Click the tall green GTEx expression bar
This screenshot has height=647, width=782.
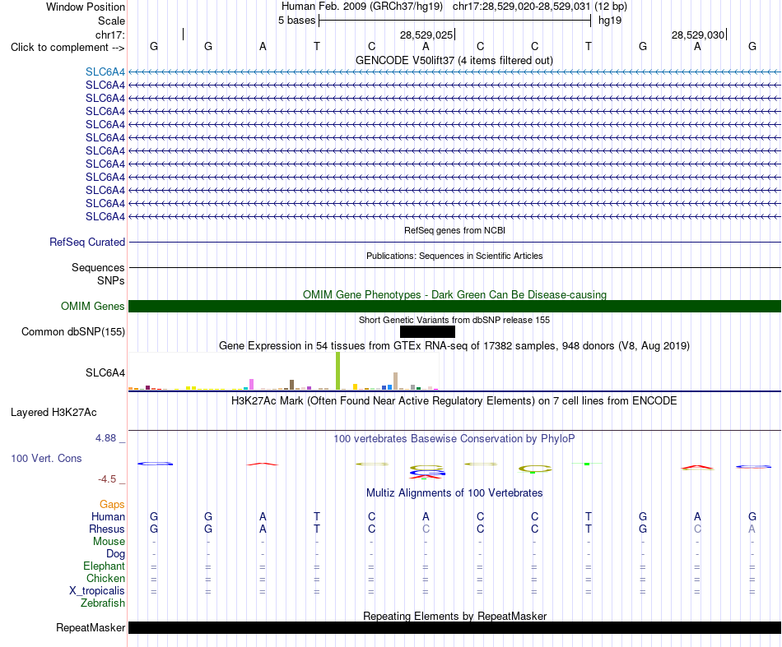pos(338,371)
